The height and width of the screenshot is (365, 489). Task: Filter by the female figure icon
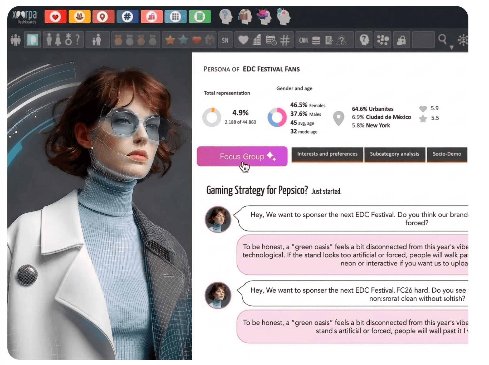58,40
